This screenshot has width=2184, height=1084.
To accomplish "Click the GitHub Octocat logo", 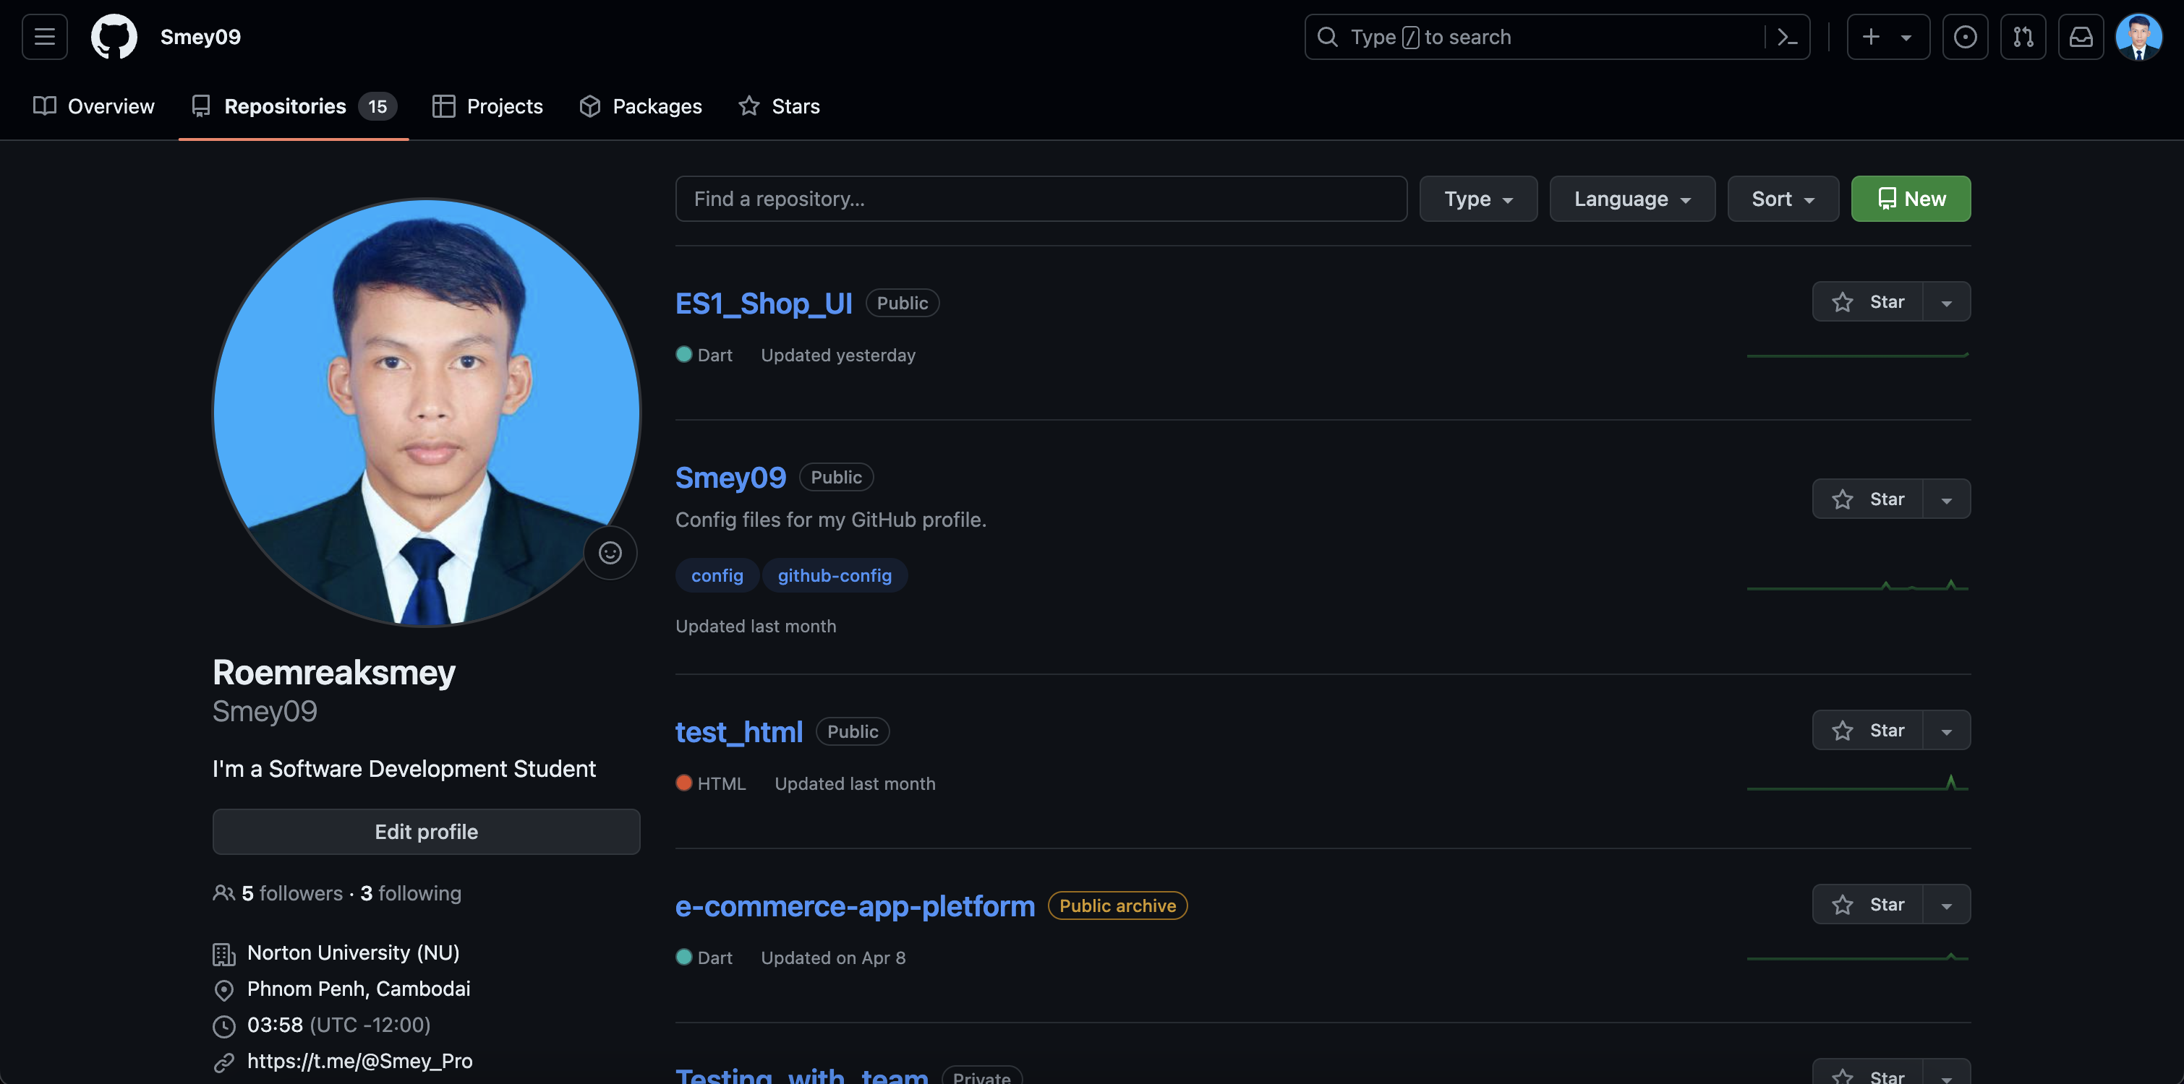I will (114, 38).
